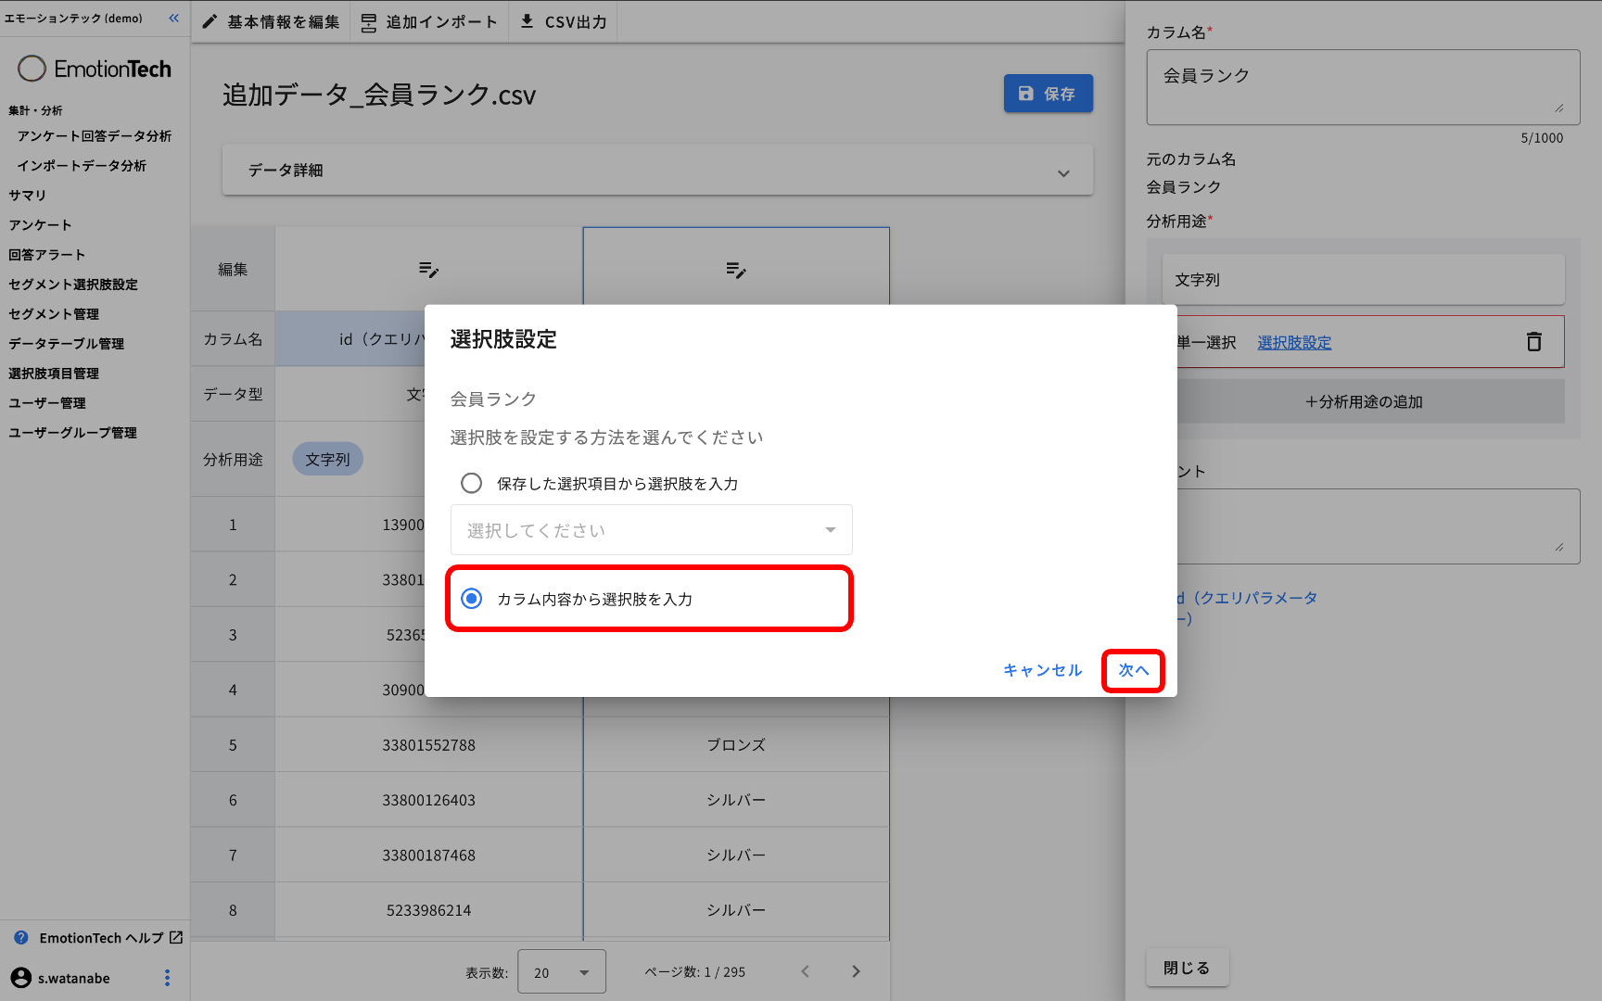Click the カラム名 text field
The width and height of the screenshot is (1602, 1001).
1362,87
